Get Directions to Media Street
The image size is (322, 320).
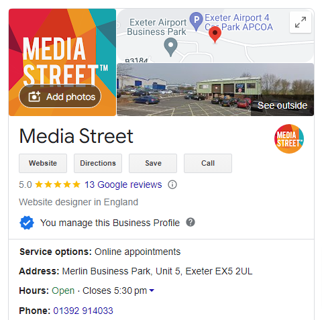(98, 163)
